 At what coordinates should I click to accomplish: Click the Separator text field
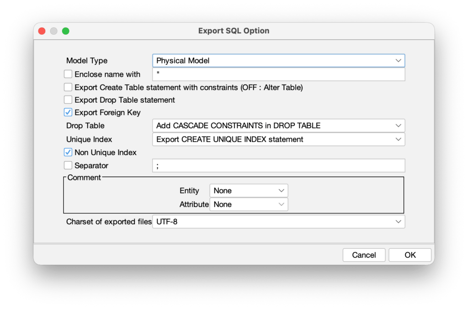pyautogui.click(x=278, y=165)
